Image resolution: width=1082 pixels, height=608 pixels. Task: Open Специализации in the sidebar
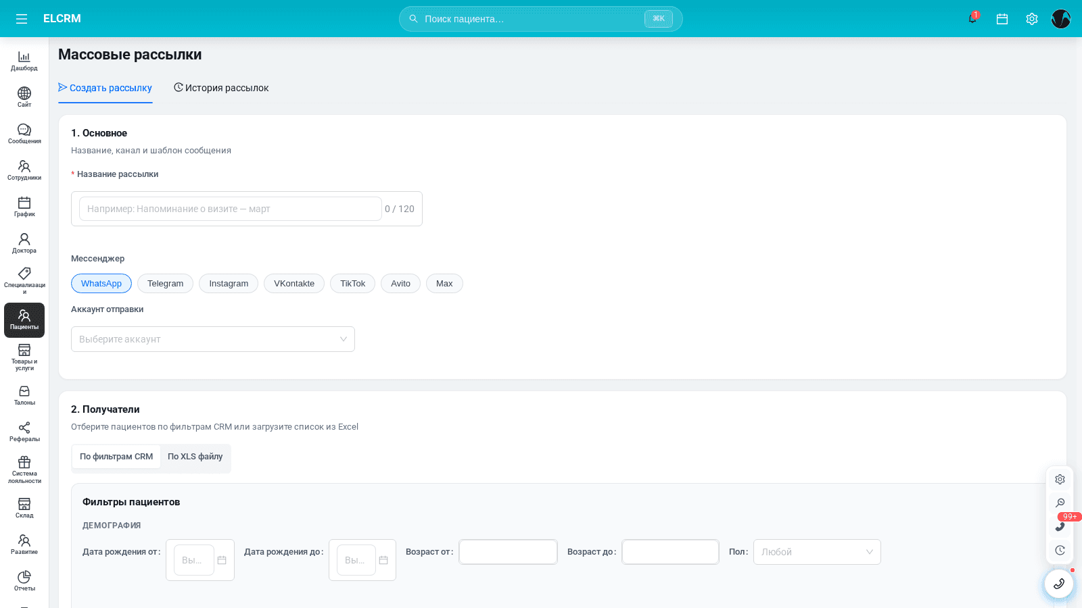point(24,280)
